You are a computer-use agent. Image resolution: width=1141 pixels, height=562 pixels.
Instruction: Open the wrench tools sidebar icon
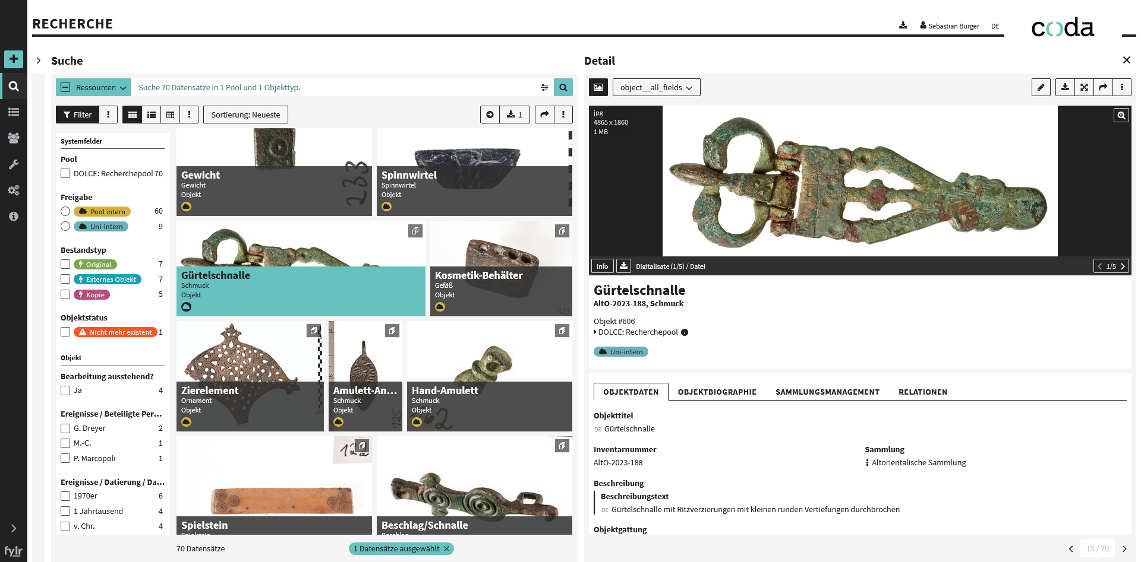13,164
